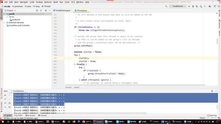The height and width of the screenshot is (124, 221).
Task: Open the Terminal tool window
Action: point(42,115)
